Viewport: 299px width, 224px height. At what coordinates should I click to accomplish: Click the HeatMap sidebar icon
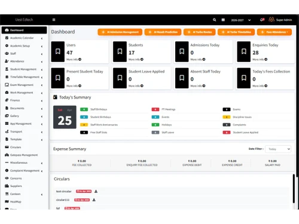(x=7, y=201)
